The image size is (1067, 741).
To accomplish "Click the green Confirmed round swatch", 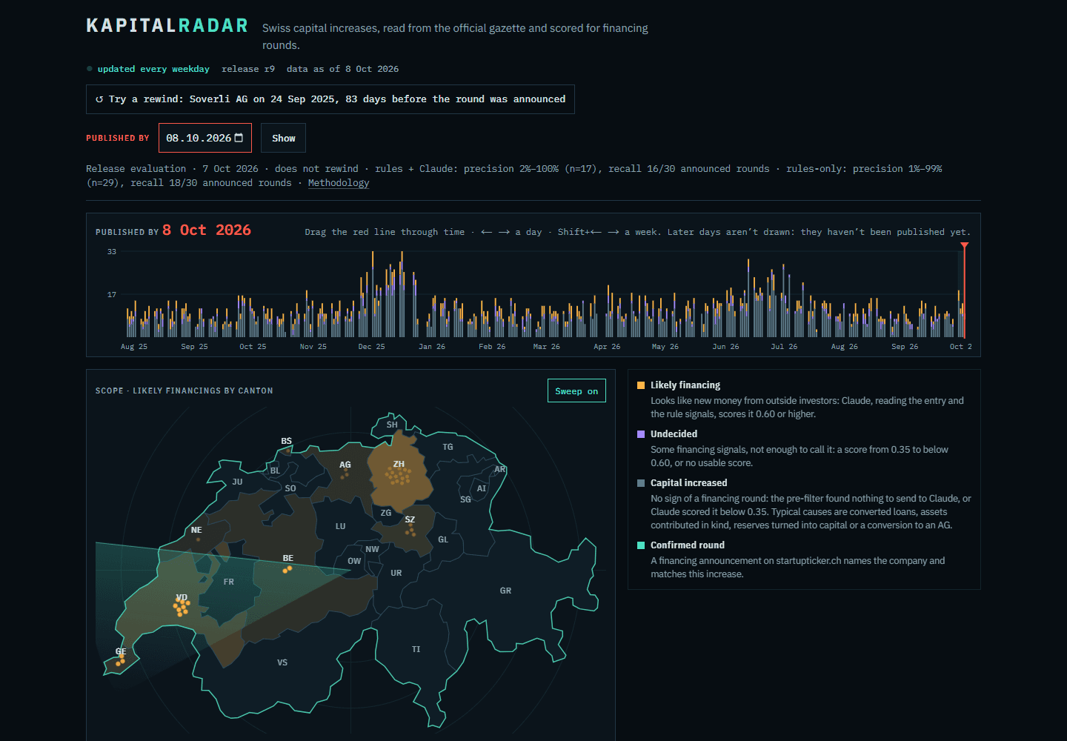I will coord(641,545).
